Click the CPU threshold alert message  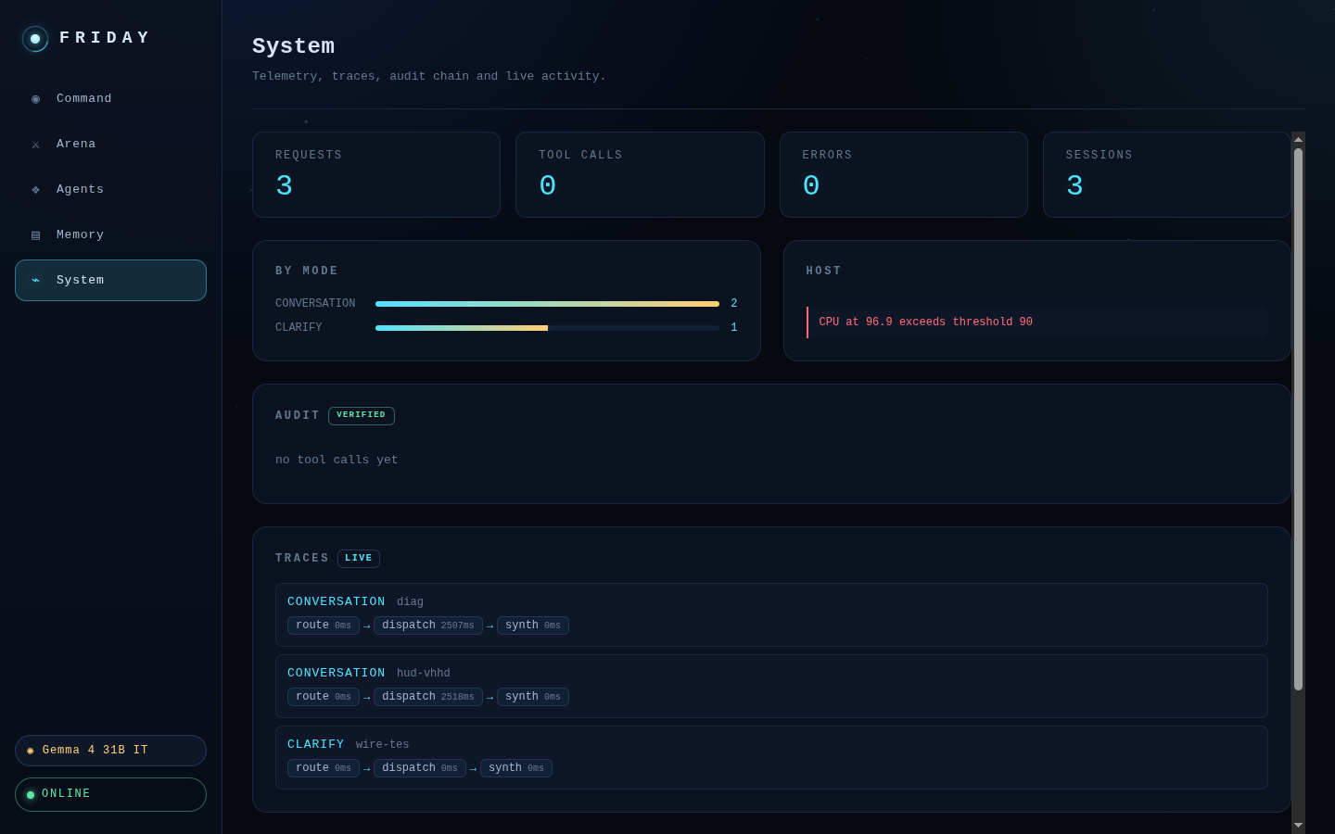click(x=1037, y=322)
